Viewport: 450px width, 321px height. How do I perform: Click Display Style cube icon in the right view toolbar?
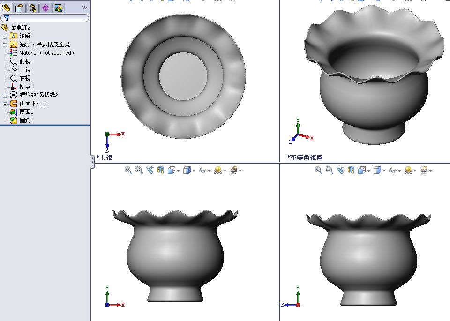(x=377, y=171)
